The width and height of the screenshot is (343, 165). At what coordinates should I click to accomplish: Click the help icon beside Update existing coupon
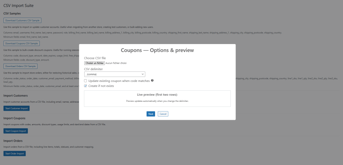click(152, 81)
